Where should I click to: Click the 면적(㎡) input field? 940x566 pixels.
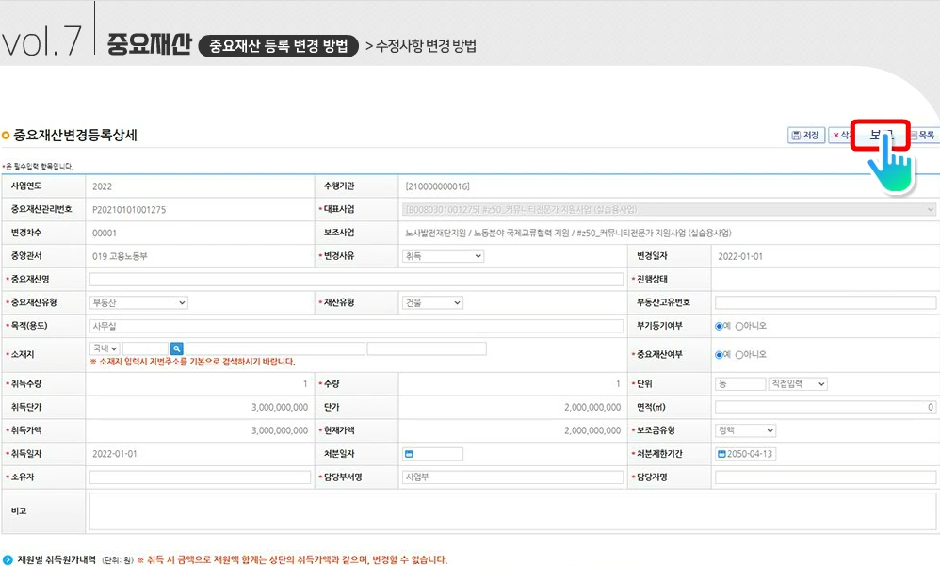click(825, 407)
